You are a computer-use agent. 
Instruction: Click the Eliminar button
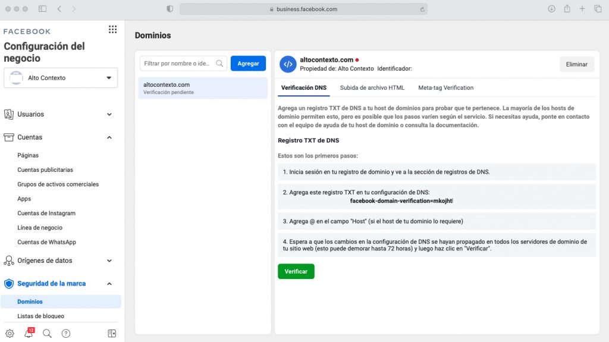point(577,64)
